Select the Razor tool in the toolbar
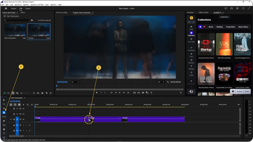The width and height of the screenshot is (253, 142). 4,113
